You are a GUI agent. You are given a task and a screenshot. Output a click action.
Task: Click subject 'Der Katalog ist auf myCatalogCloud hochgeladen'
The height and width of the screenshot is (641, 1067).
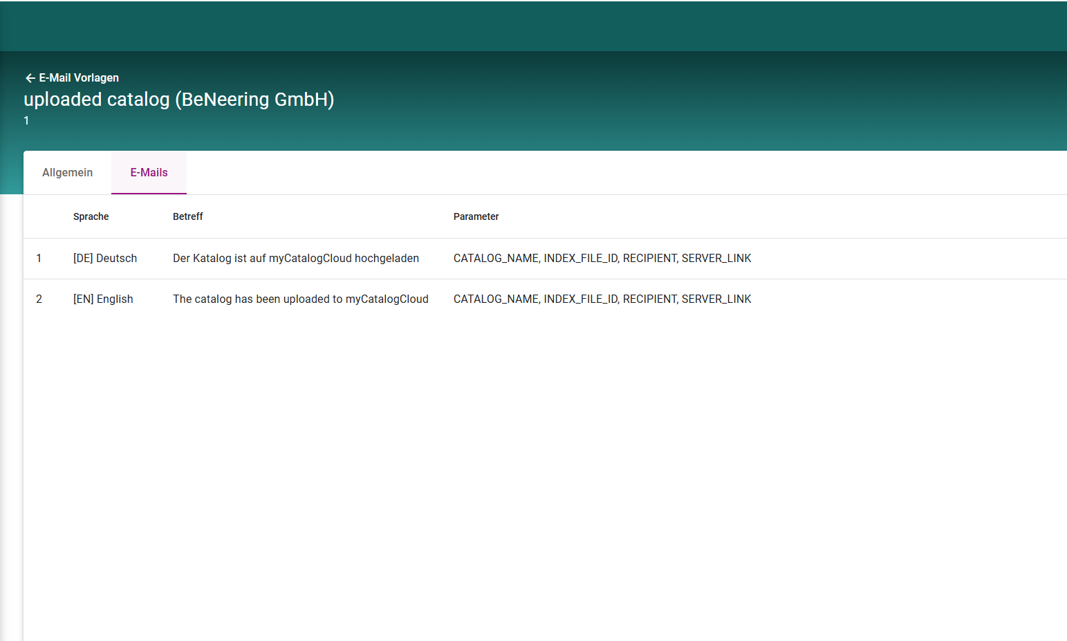(296, 259)
